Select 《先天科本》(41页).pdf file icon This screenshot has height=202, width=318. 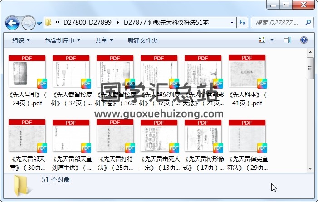click(247, 73)
